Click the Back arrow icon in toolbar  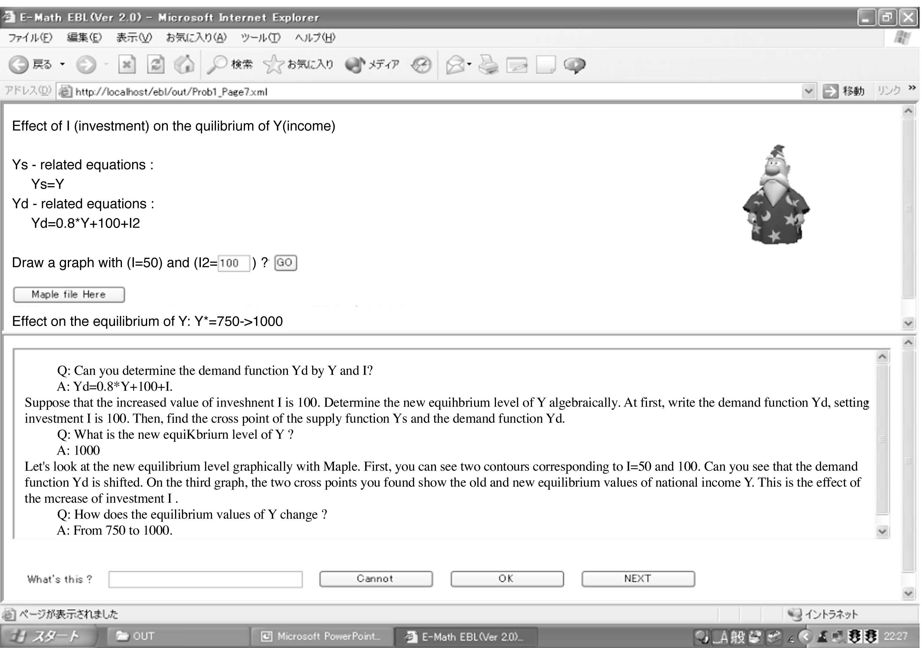click(x=19, y=64)
